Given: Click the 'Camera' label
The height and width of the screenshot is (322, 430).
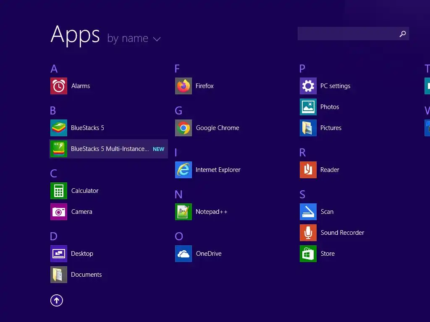Looking at the screenshot, I should click(x=82, y=212).
